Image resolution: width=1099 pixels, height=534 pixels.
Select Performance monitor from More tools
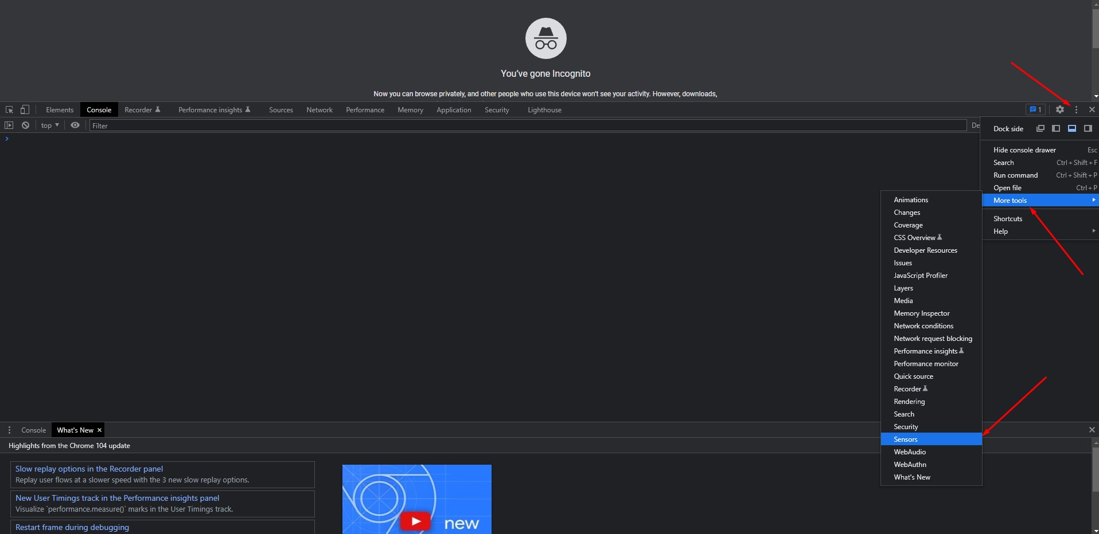pyautogui.click(x=932, y=363)
